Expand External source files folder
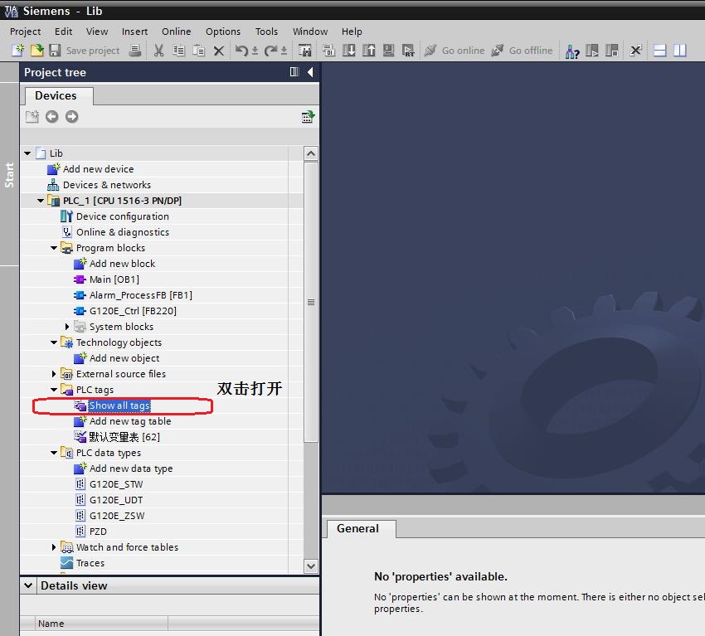 pyautogui.click(x=54, y=374)
